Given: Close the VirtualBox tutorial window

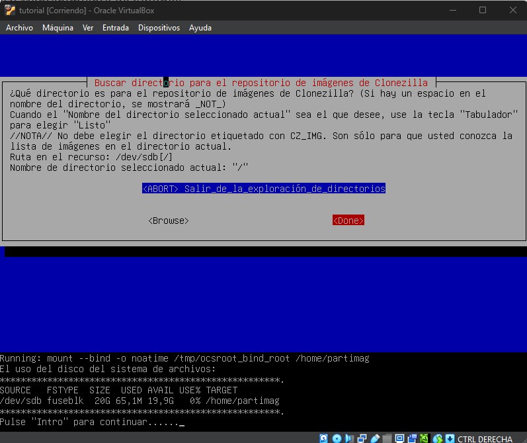Looking at the screenshot, I should point(513,10).
